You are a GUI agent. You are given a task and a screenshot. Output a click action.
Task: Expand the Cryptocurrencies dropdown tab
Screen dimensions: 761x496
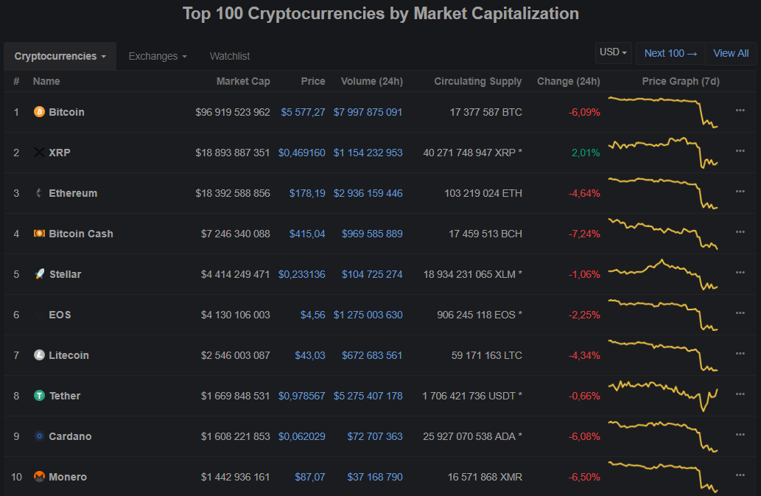[x=60, y=56]
